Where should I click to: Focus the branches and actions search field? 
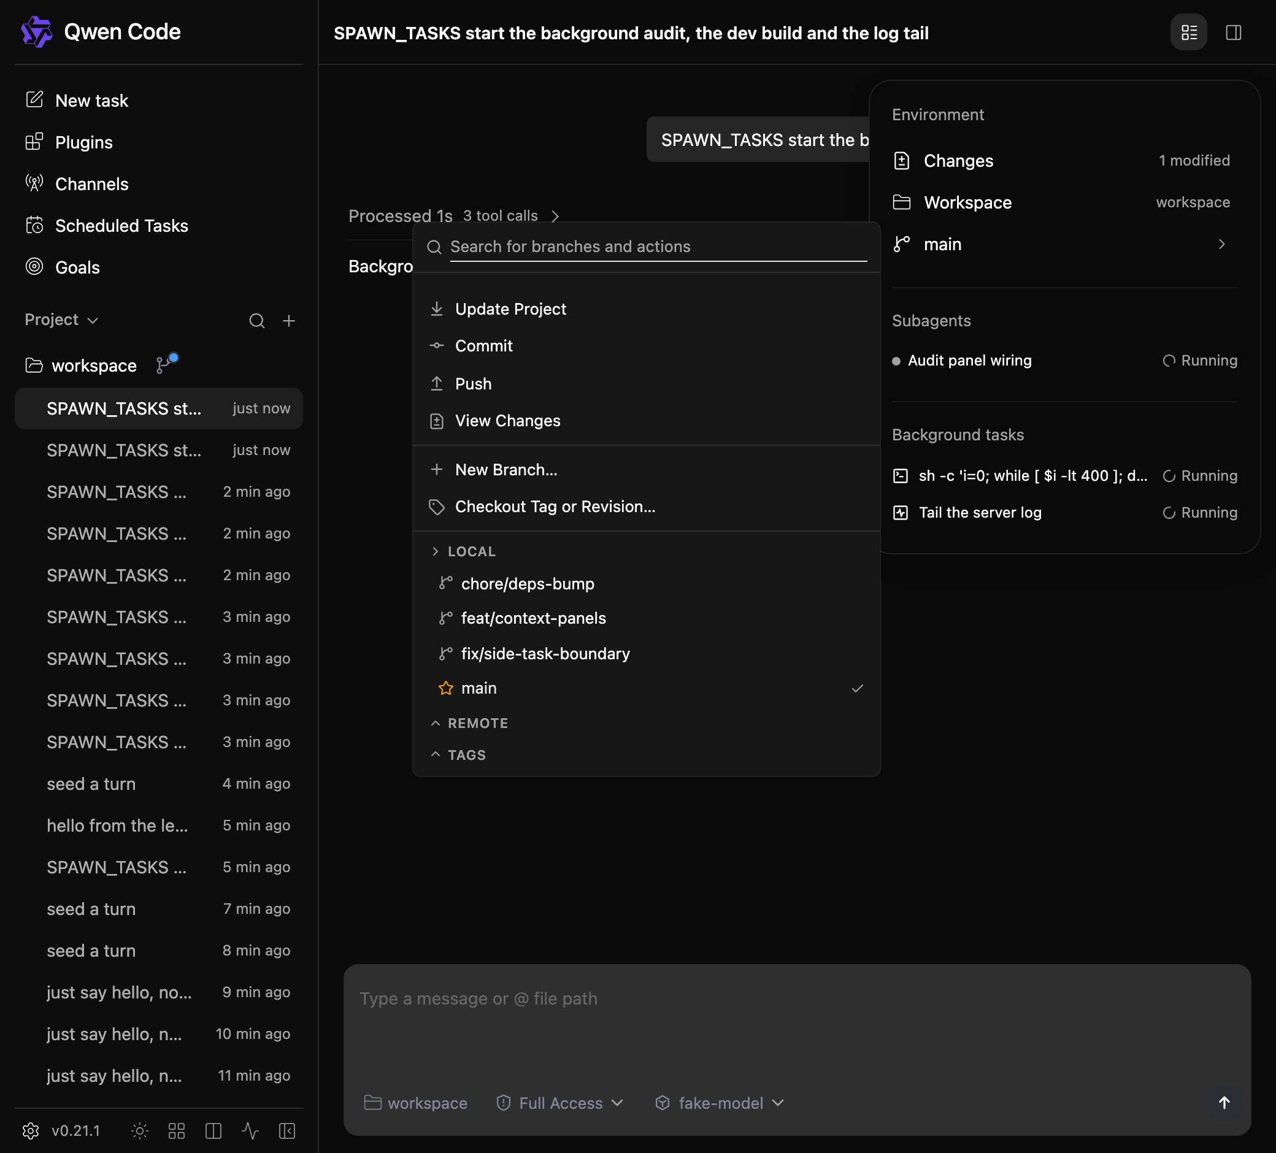point(658,246)
